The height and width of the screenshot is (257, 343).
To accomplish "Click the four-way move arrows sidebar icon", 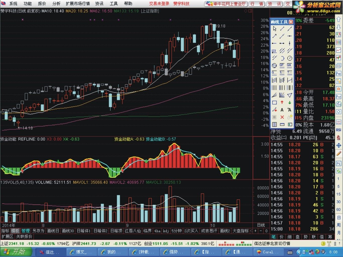I will (338, 145).
